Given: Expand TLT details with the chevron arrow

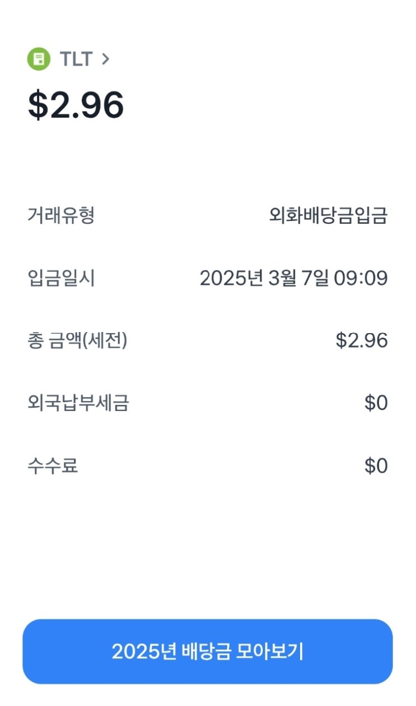Looking at the screenshot, I should pos(106,59).
